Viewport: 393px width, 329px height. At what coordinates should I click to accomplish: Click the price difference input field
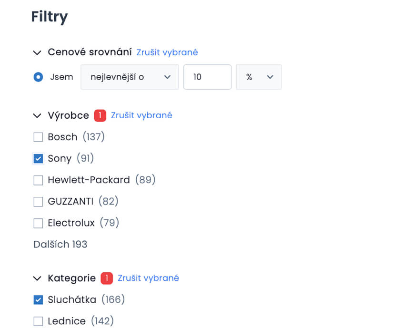click(207, 77)
